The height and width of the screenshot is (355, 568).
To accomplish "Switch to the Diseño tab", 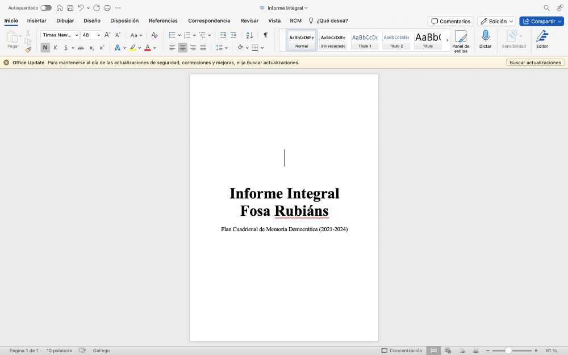I will [92, 20].
